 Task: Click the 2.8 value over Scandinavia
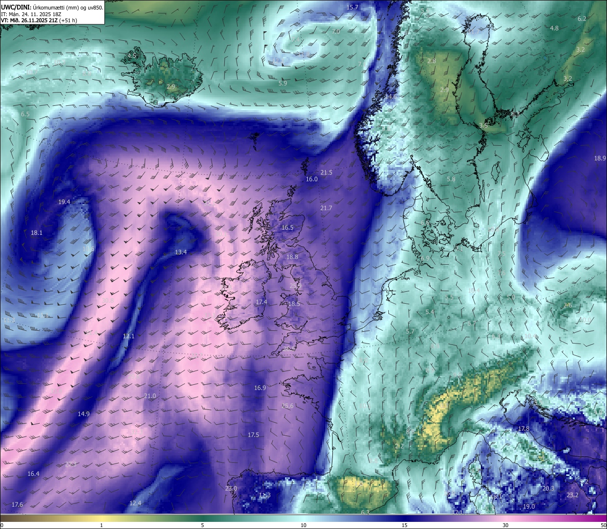click(432, 61)
